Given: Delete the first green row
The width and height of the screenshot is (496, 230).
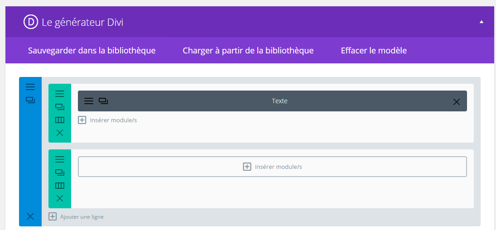Looking at the screenshot, I should pyautogui.click(x=60, y=133).
